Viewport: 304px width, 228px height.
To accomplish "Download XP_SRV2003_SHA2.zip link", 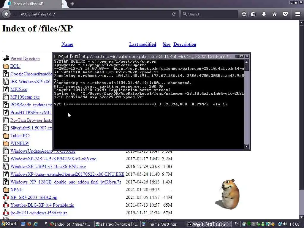I will 34,197.
